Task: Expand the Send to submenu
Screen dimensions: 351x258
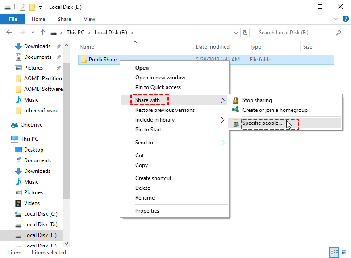Action: tap(174, 143)
